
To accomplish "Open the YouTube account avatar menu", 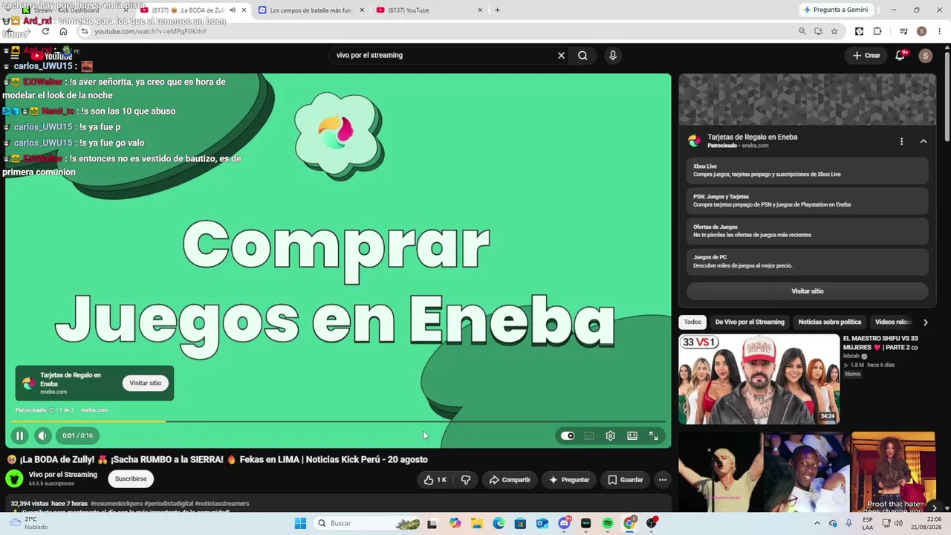I will [925, 56].
